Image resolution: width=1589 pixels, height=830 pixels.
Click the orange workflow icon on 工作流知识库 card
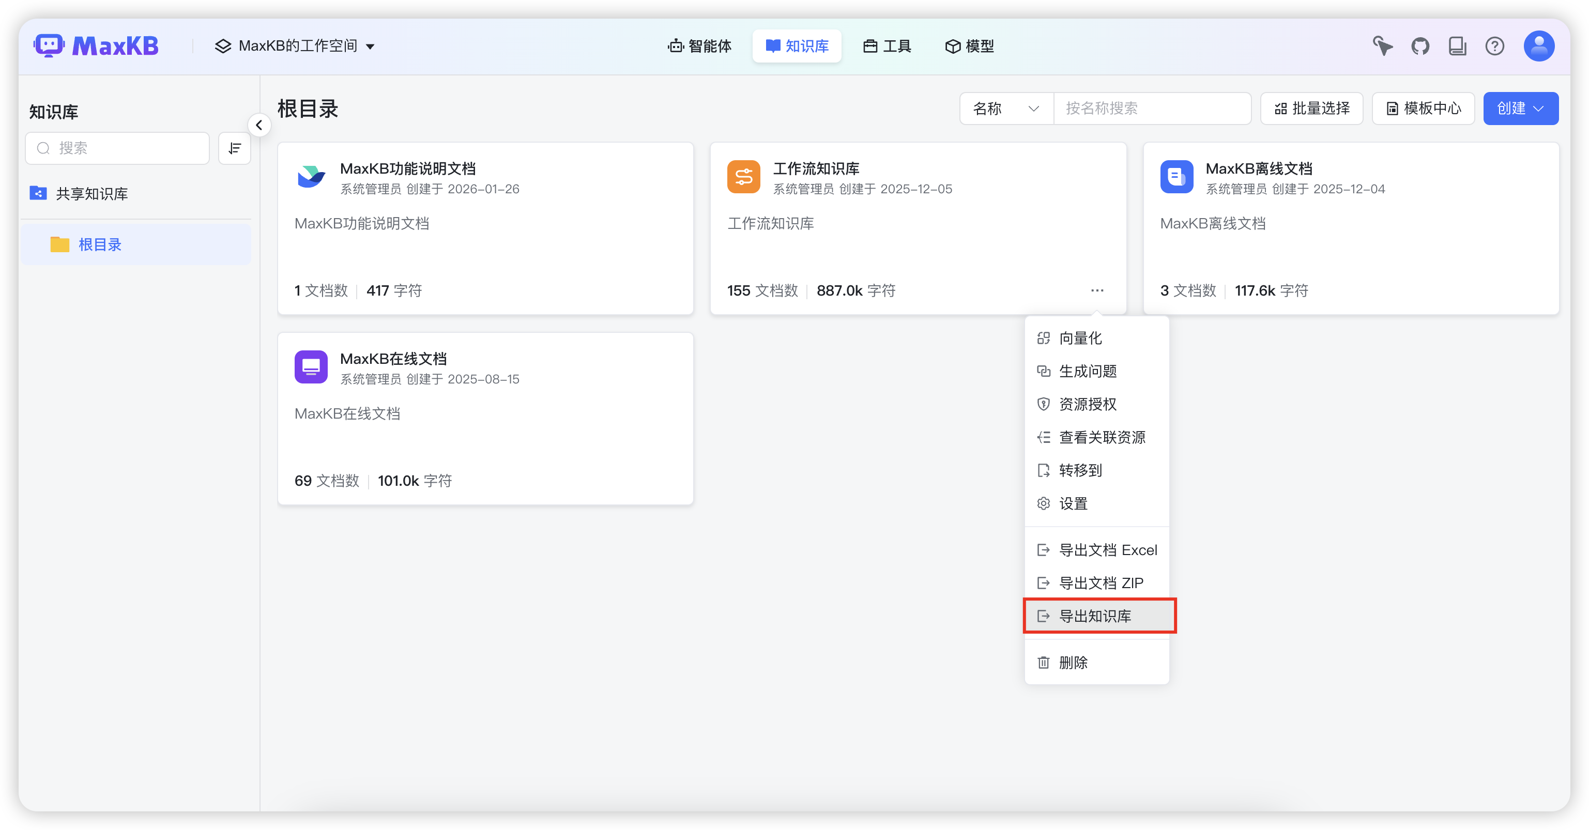pos(743,177)
